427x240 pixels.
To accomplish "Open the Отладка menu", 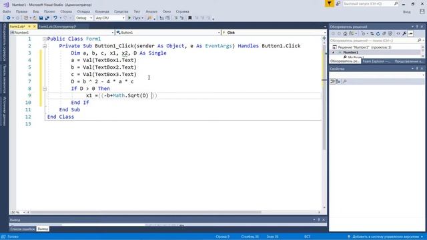I will 83,11.
